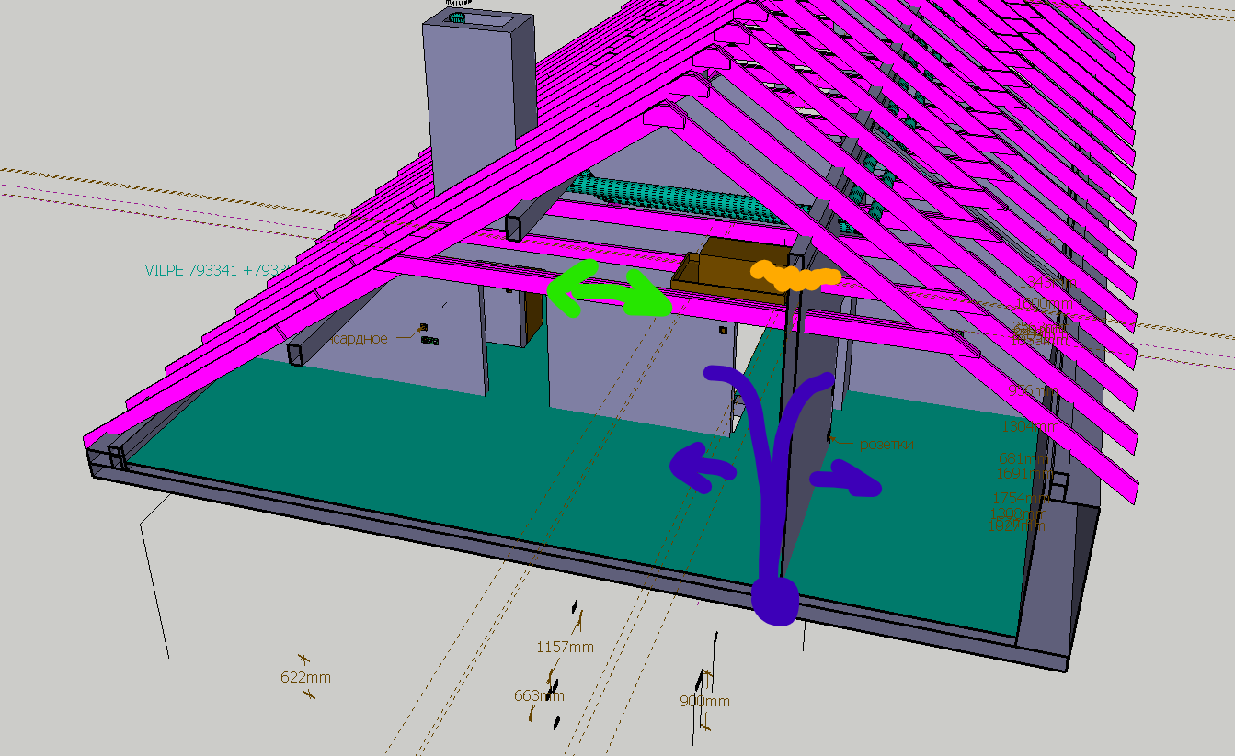Select the 663mm dimension label
This screenshot has width=1235, height=756.
pyautogui.click(x=539, y=695)
